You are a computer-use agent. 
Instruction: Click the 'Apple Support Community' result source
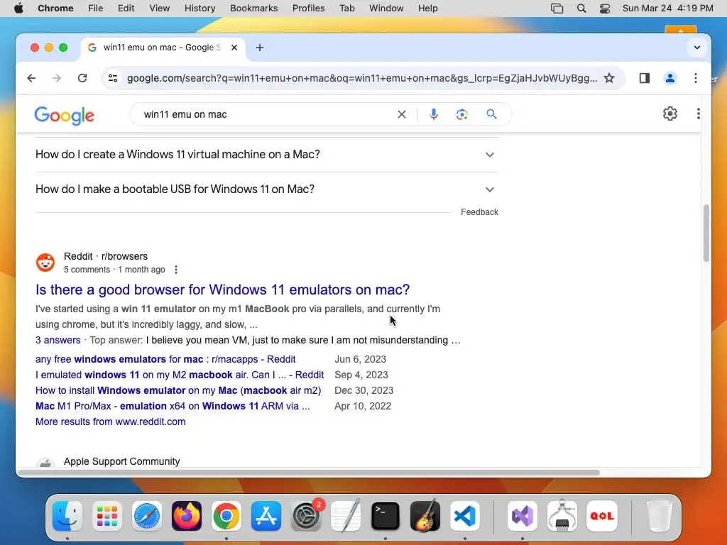[x=122, y=461]
